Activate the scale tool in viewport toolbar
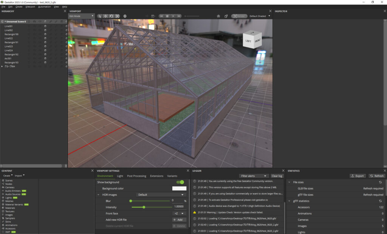This screenshot has width=387, height=234. (x=117, y=16)
